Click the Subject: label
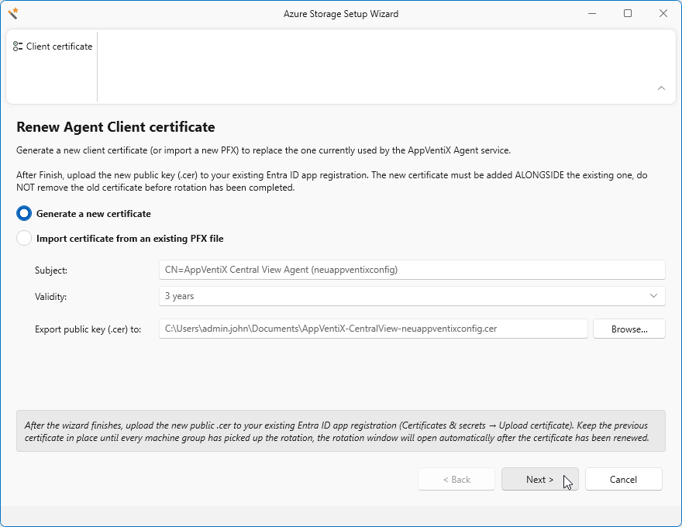This screenshot has width=682, height=527. tap(51, 270)
